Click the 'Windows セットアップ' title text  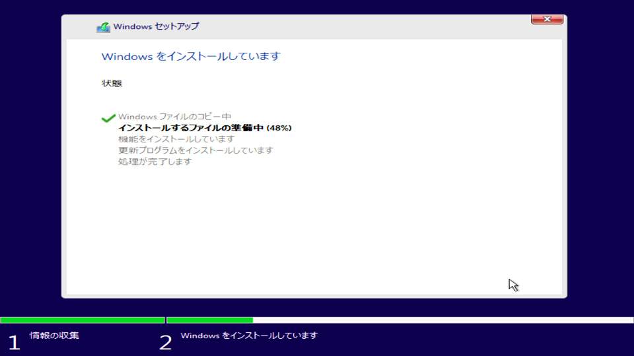pos(156,26)
